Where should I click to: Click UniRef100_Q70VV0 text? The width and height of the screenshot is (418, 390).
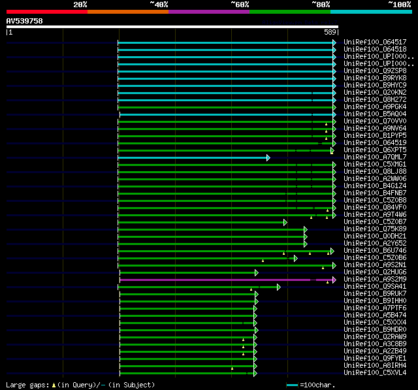375,122
